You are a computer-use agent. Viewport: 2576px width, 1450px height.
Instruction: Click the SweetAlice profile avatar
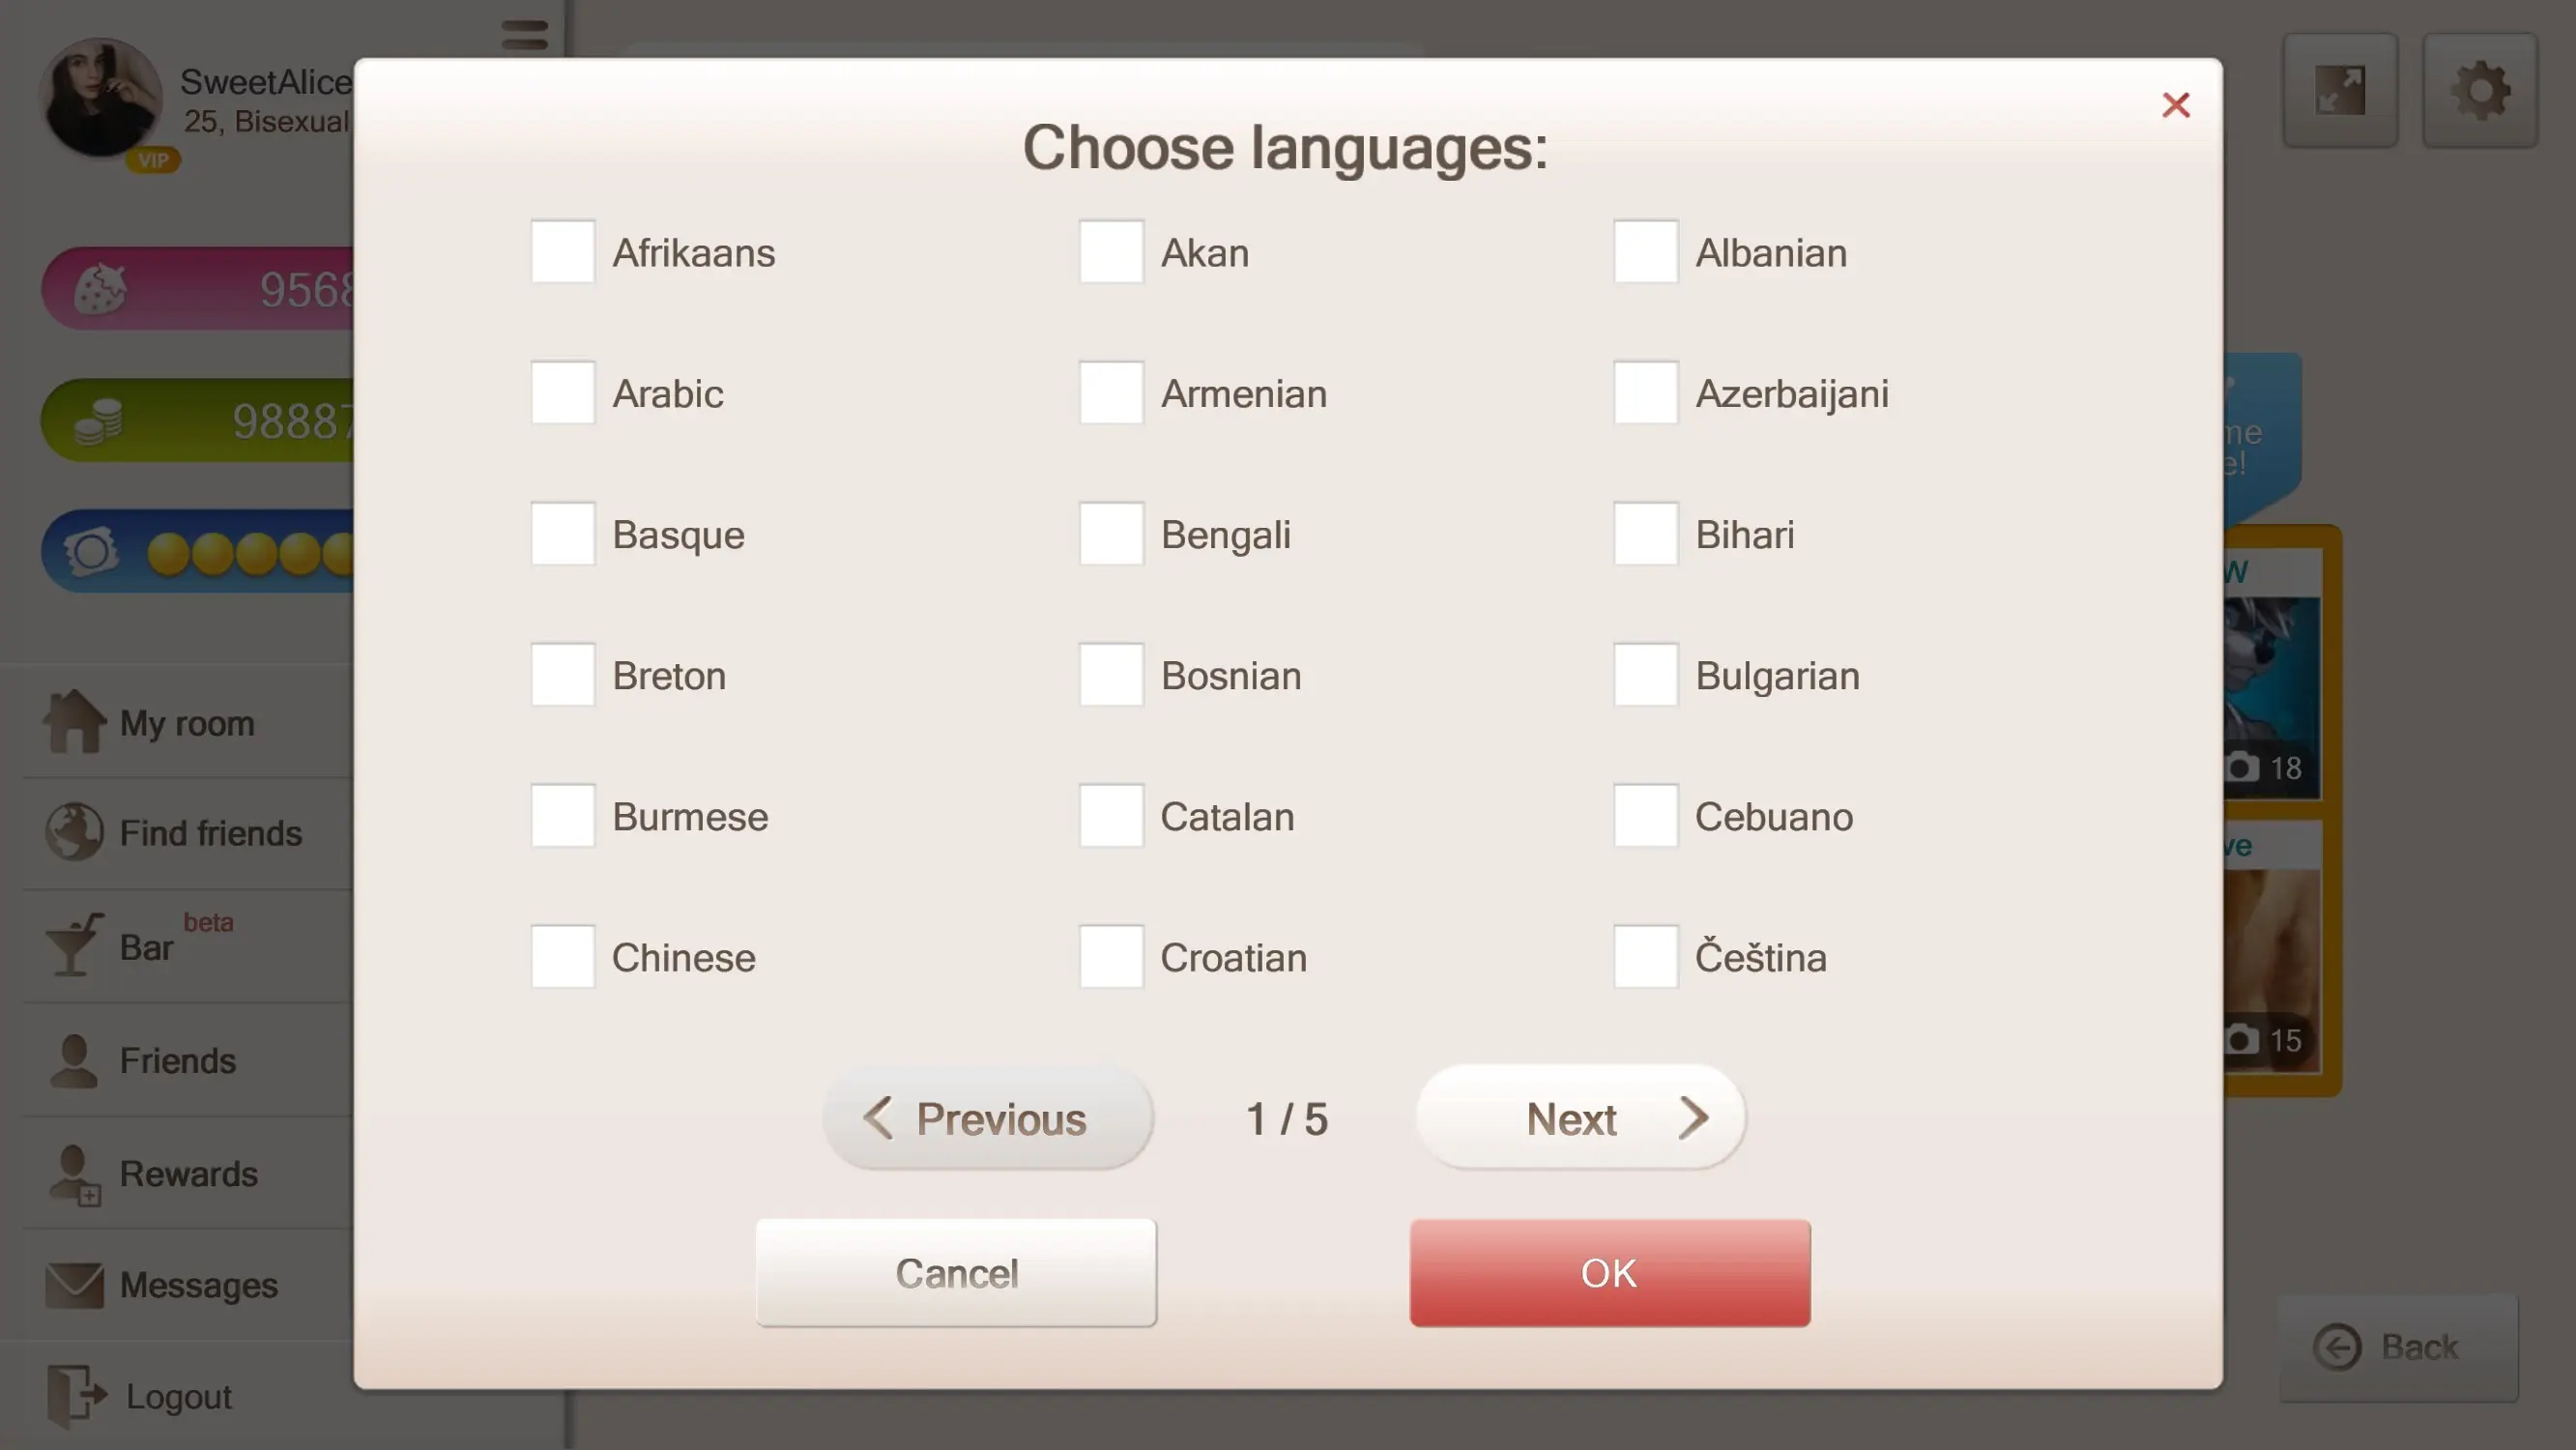100,98
